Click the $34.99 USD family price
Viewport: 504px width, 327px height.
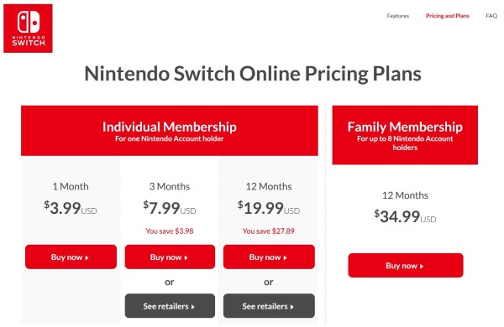click(405, 216)
